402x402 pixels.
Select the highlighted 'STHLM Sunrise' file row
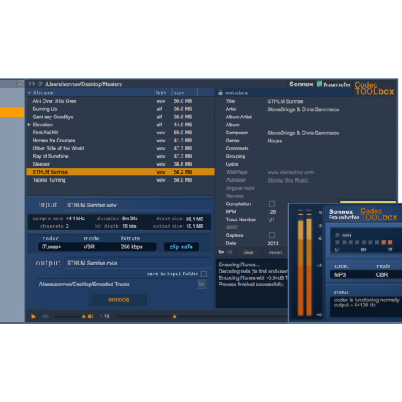point(120,172)
